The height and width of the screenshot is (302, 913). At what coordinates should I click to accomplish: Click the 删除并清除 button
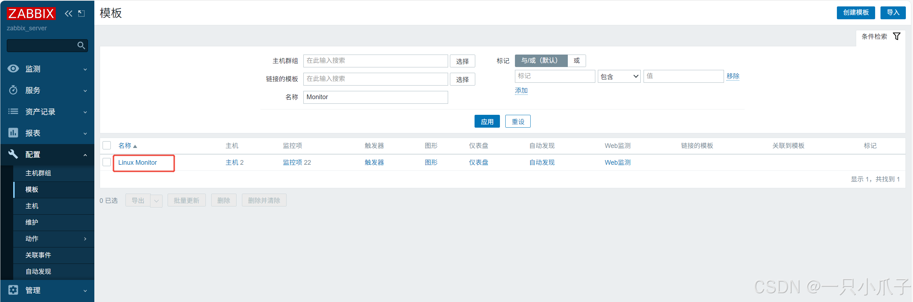264,200
